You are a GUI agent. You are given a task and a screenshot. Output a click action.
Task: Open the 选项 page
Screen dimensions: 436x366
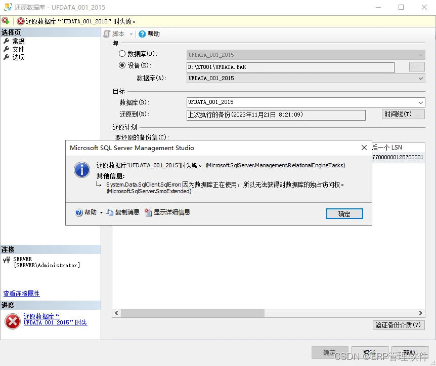18,57
